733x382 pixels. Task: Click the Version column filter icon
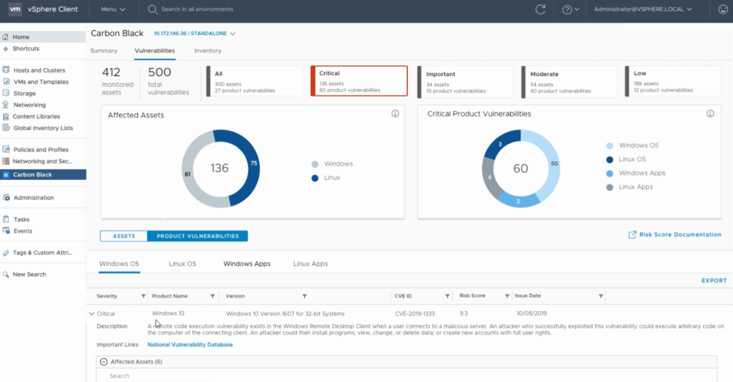304,296
